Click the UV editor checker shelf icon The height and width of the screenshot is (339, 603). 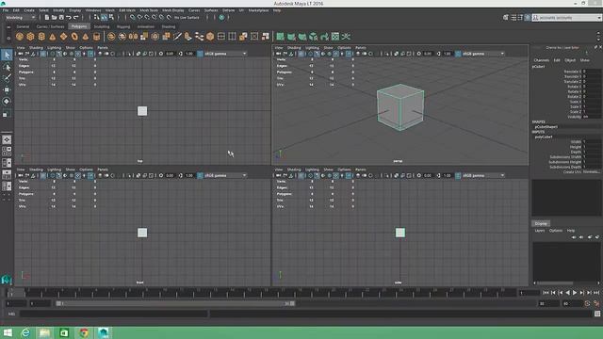(335, 37)
